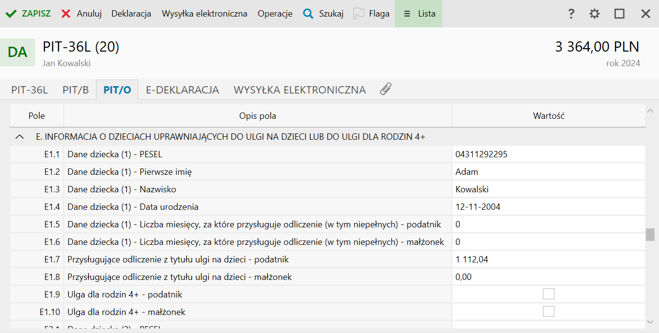Open the Operacje menu
Image resolution: width=659 pixels, height=333 pixels.
[275, 14]
